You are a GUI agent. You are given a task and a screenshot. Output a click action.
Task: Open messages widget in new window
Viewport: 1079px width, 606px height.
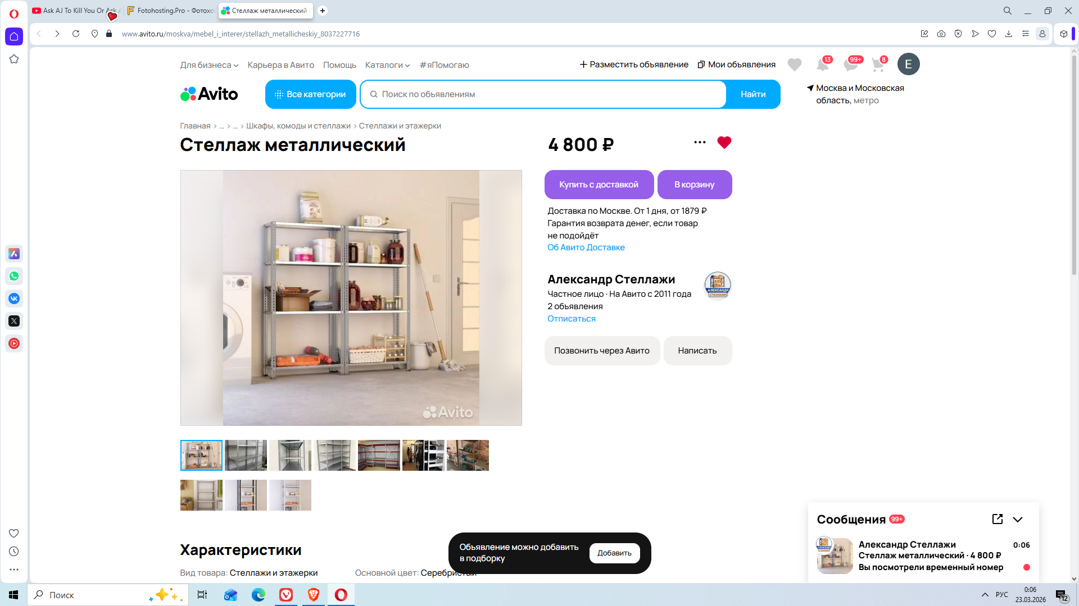click(x=997, y=519)
